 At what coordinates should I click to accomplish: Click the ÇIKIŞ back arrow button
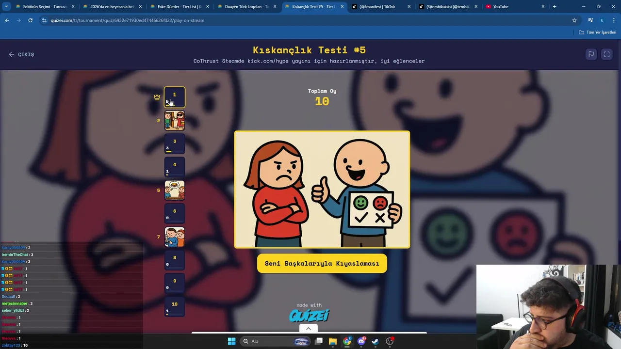click(21, 54)
